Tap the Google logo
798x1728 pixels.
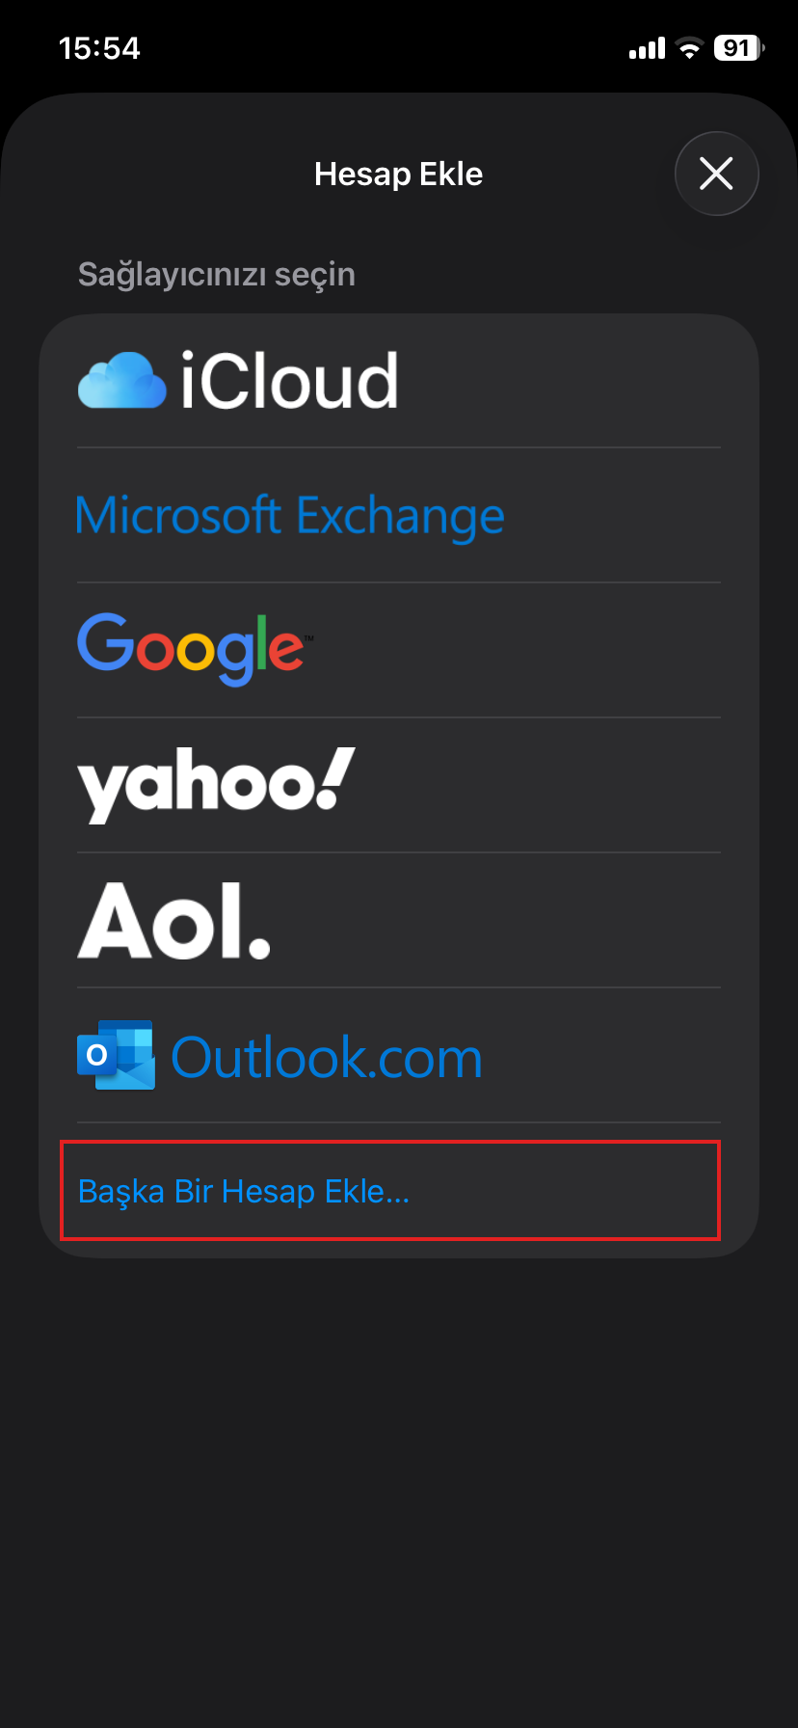pyautogui.click(x=190, y=646)
